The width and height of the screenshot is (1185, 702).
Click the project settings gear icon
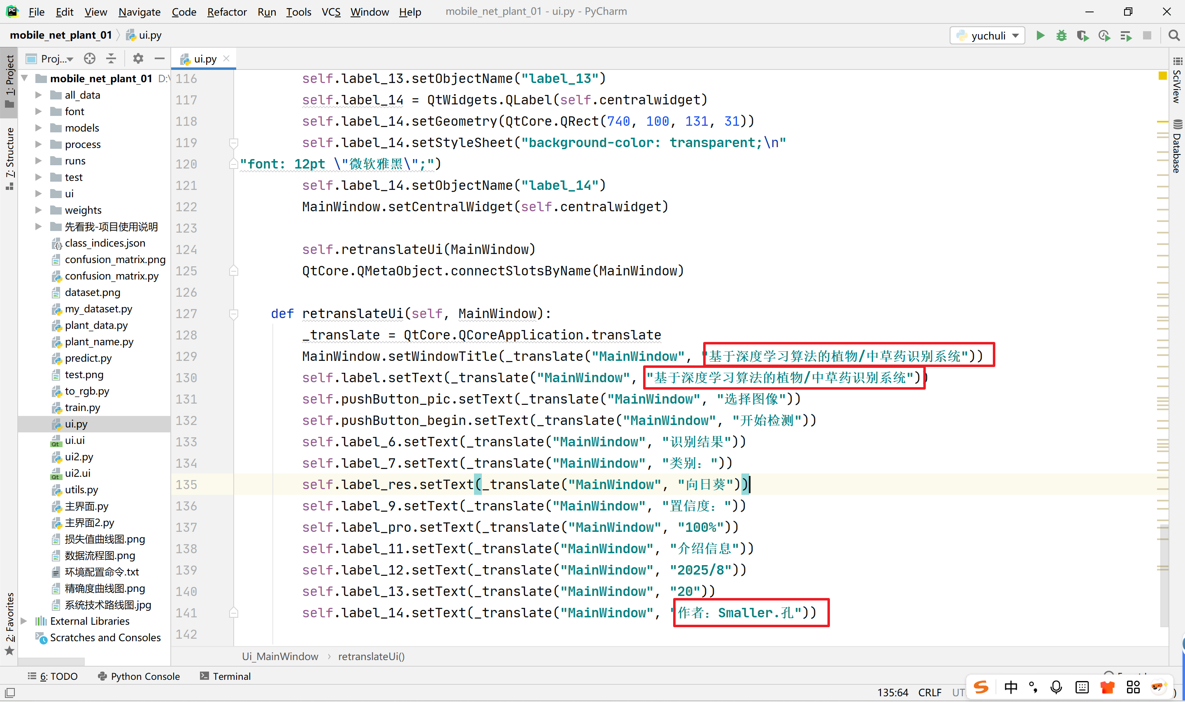[x=138, y=58]
